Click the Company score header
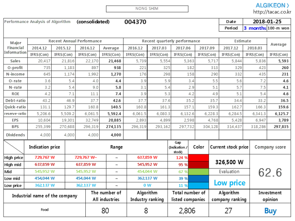Screen dimensions: 295x221 (270, 147)
